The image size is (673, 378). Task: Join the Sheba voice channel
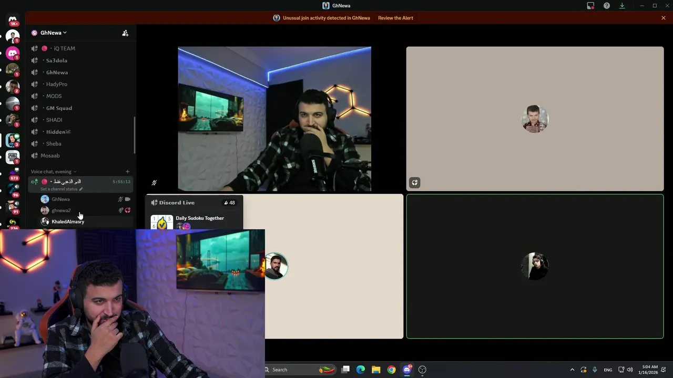[x=80, y=143]
